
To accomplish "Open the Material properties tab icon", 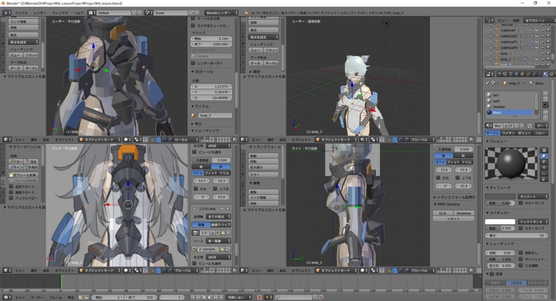I will point(545,74).
